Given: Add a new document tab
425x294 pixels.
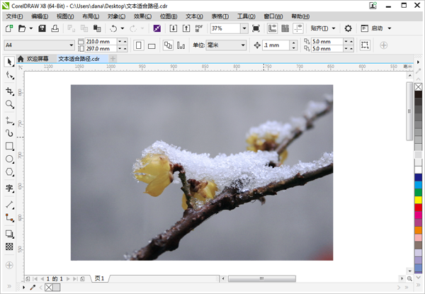Looking at the screenshot, I should click(113, 59).
